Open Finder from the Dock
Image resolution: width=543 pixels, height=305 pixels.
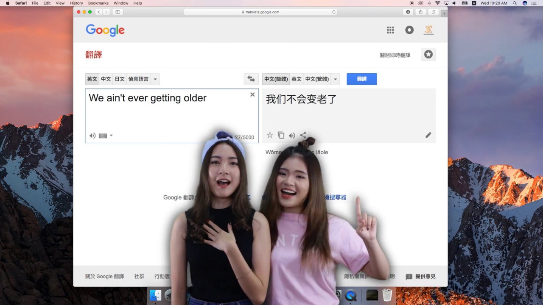[x=156, y=295]
